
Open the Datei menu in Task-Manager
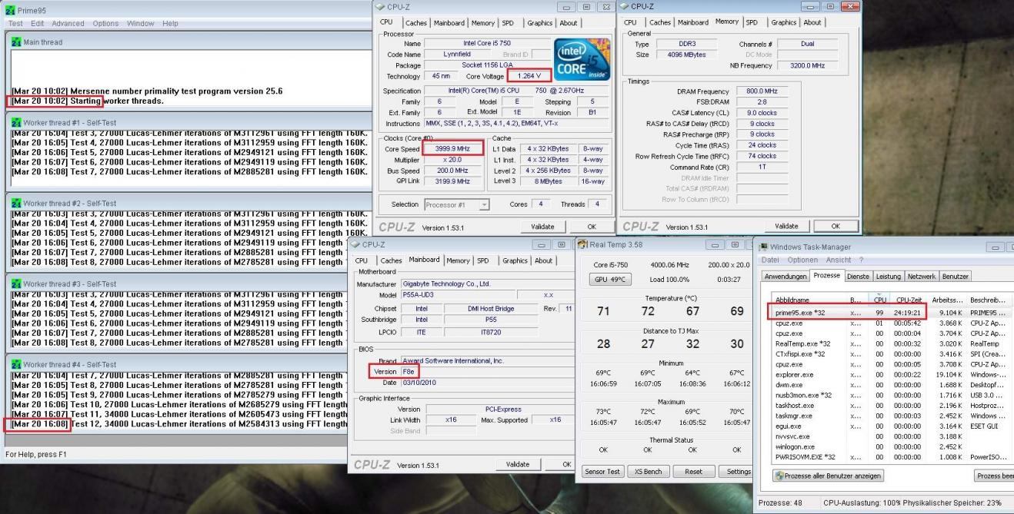click(770, 260)
